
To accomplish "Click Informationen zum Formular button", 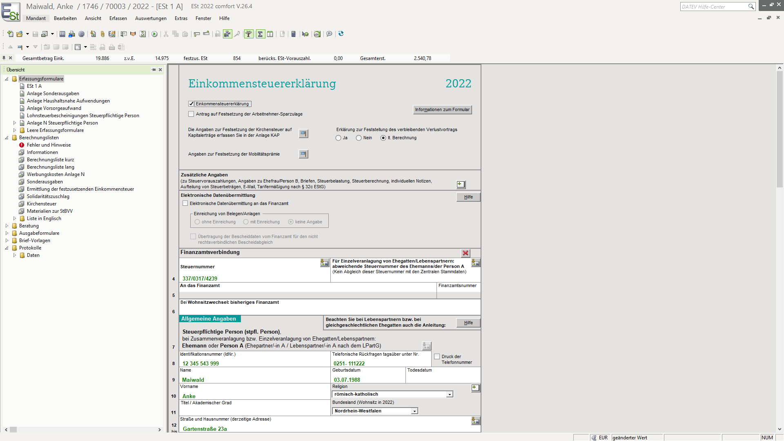I will [442, 109].
